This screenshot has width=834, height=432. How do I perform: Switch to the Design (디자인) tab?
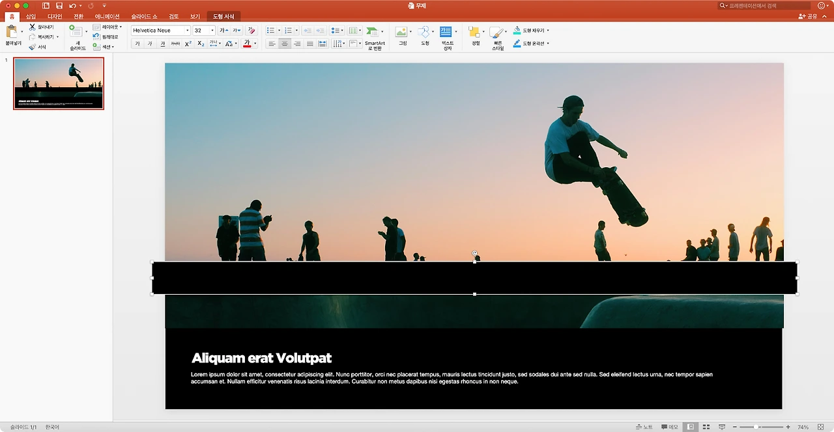(55, 16)
